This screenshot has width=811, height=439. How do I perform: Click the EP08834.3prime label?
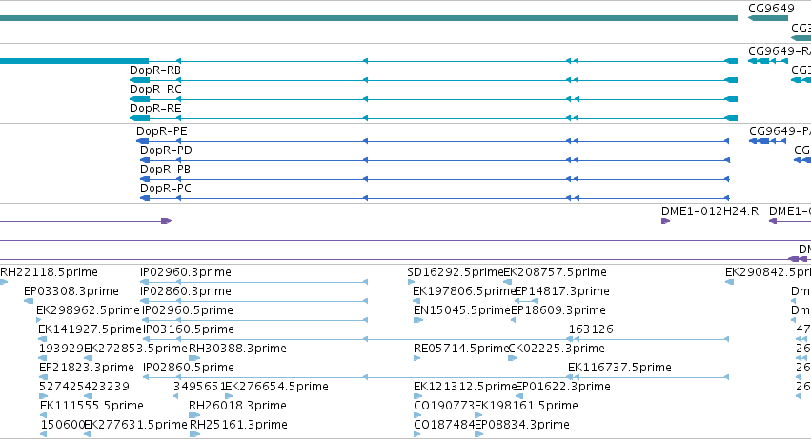tap(522, 426)
